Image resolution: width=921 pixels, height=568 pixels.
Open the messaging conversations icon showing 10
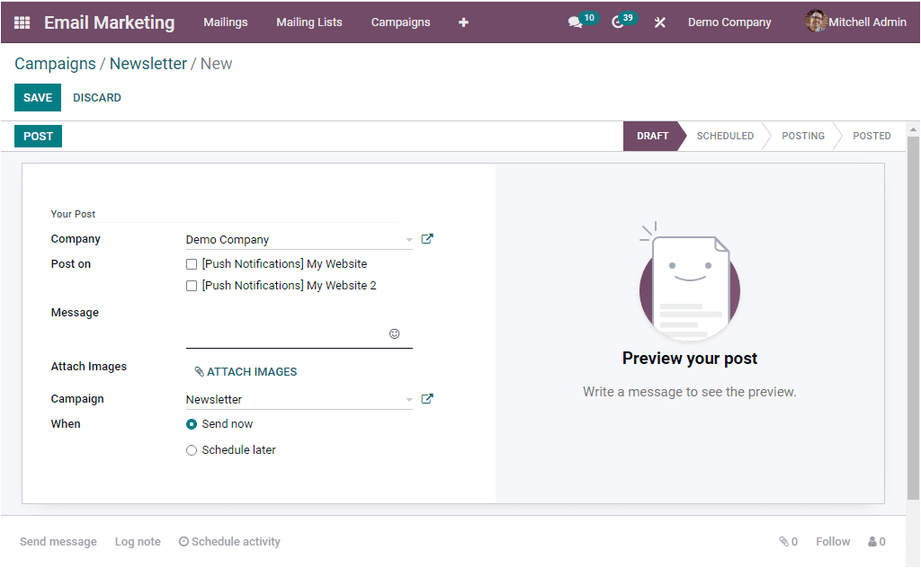576,22
